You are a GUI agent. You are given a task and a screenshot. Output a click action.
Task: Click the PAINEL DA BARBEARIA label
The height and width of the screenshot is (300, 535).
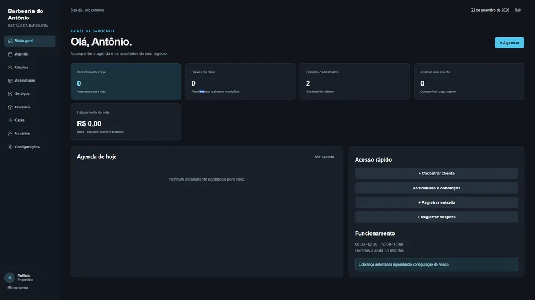(93, 31)
